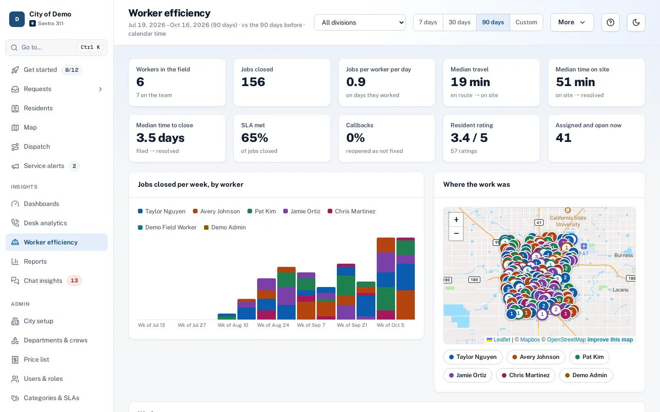Click the Sentra 311 shield icon

coord(33,23)
